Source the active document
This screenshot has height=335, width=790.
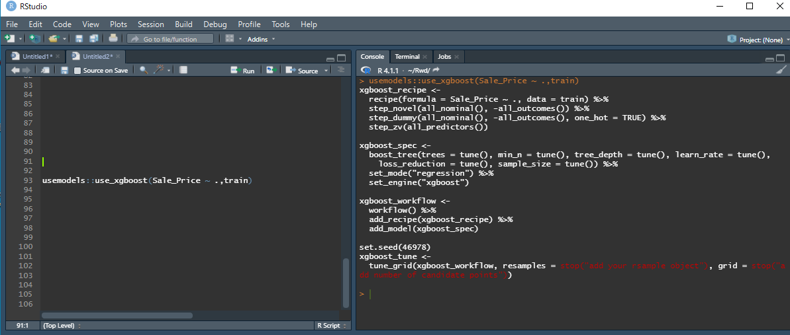pyautogui.click(x=301, y=71)
